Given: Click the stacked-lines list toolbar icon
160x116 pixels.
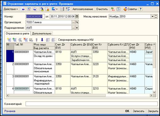Looking at the screenshot, I should (x=62, y=9).
